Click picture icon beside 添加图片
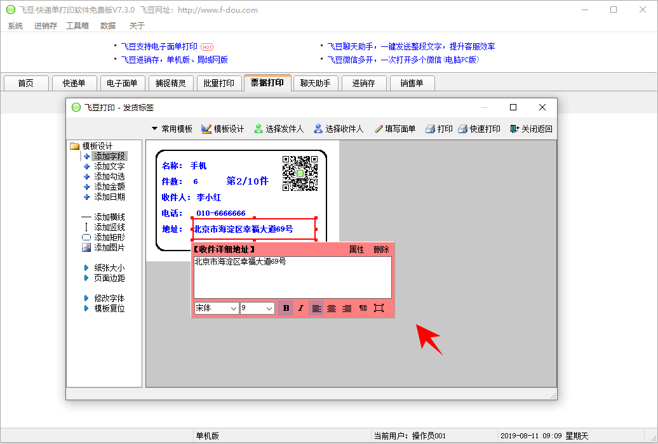The height and width of the screenshot is (444, 658). coord(86,247)
